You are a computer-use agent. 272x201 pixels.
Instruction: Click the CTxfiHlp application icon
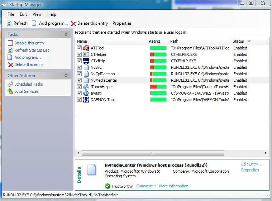point(86,61)
